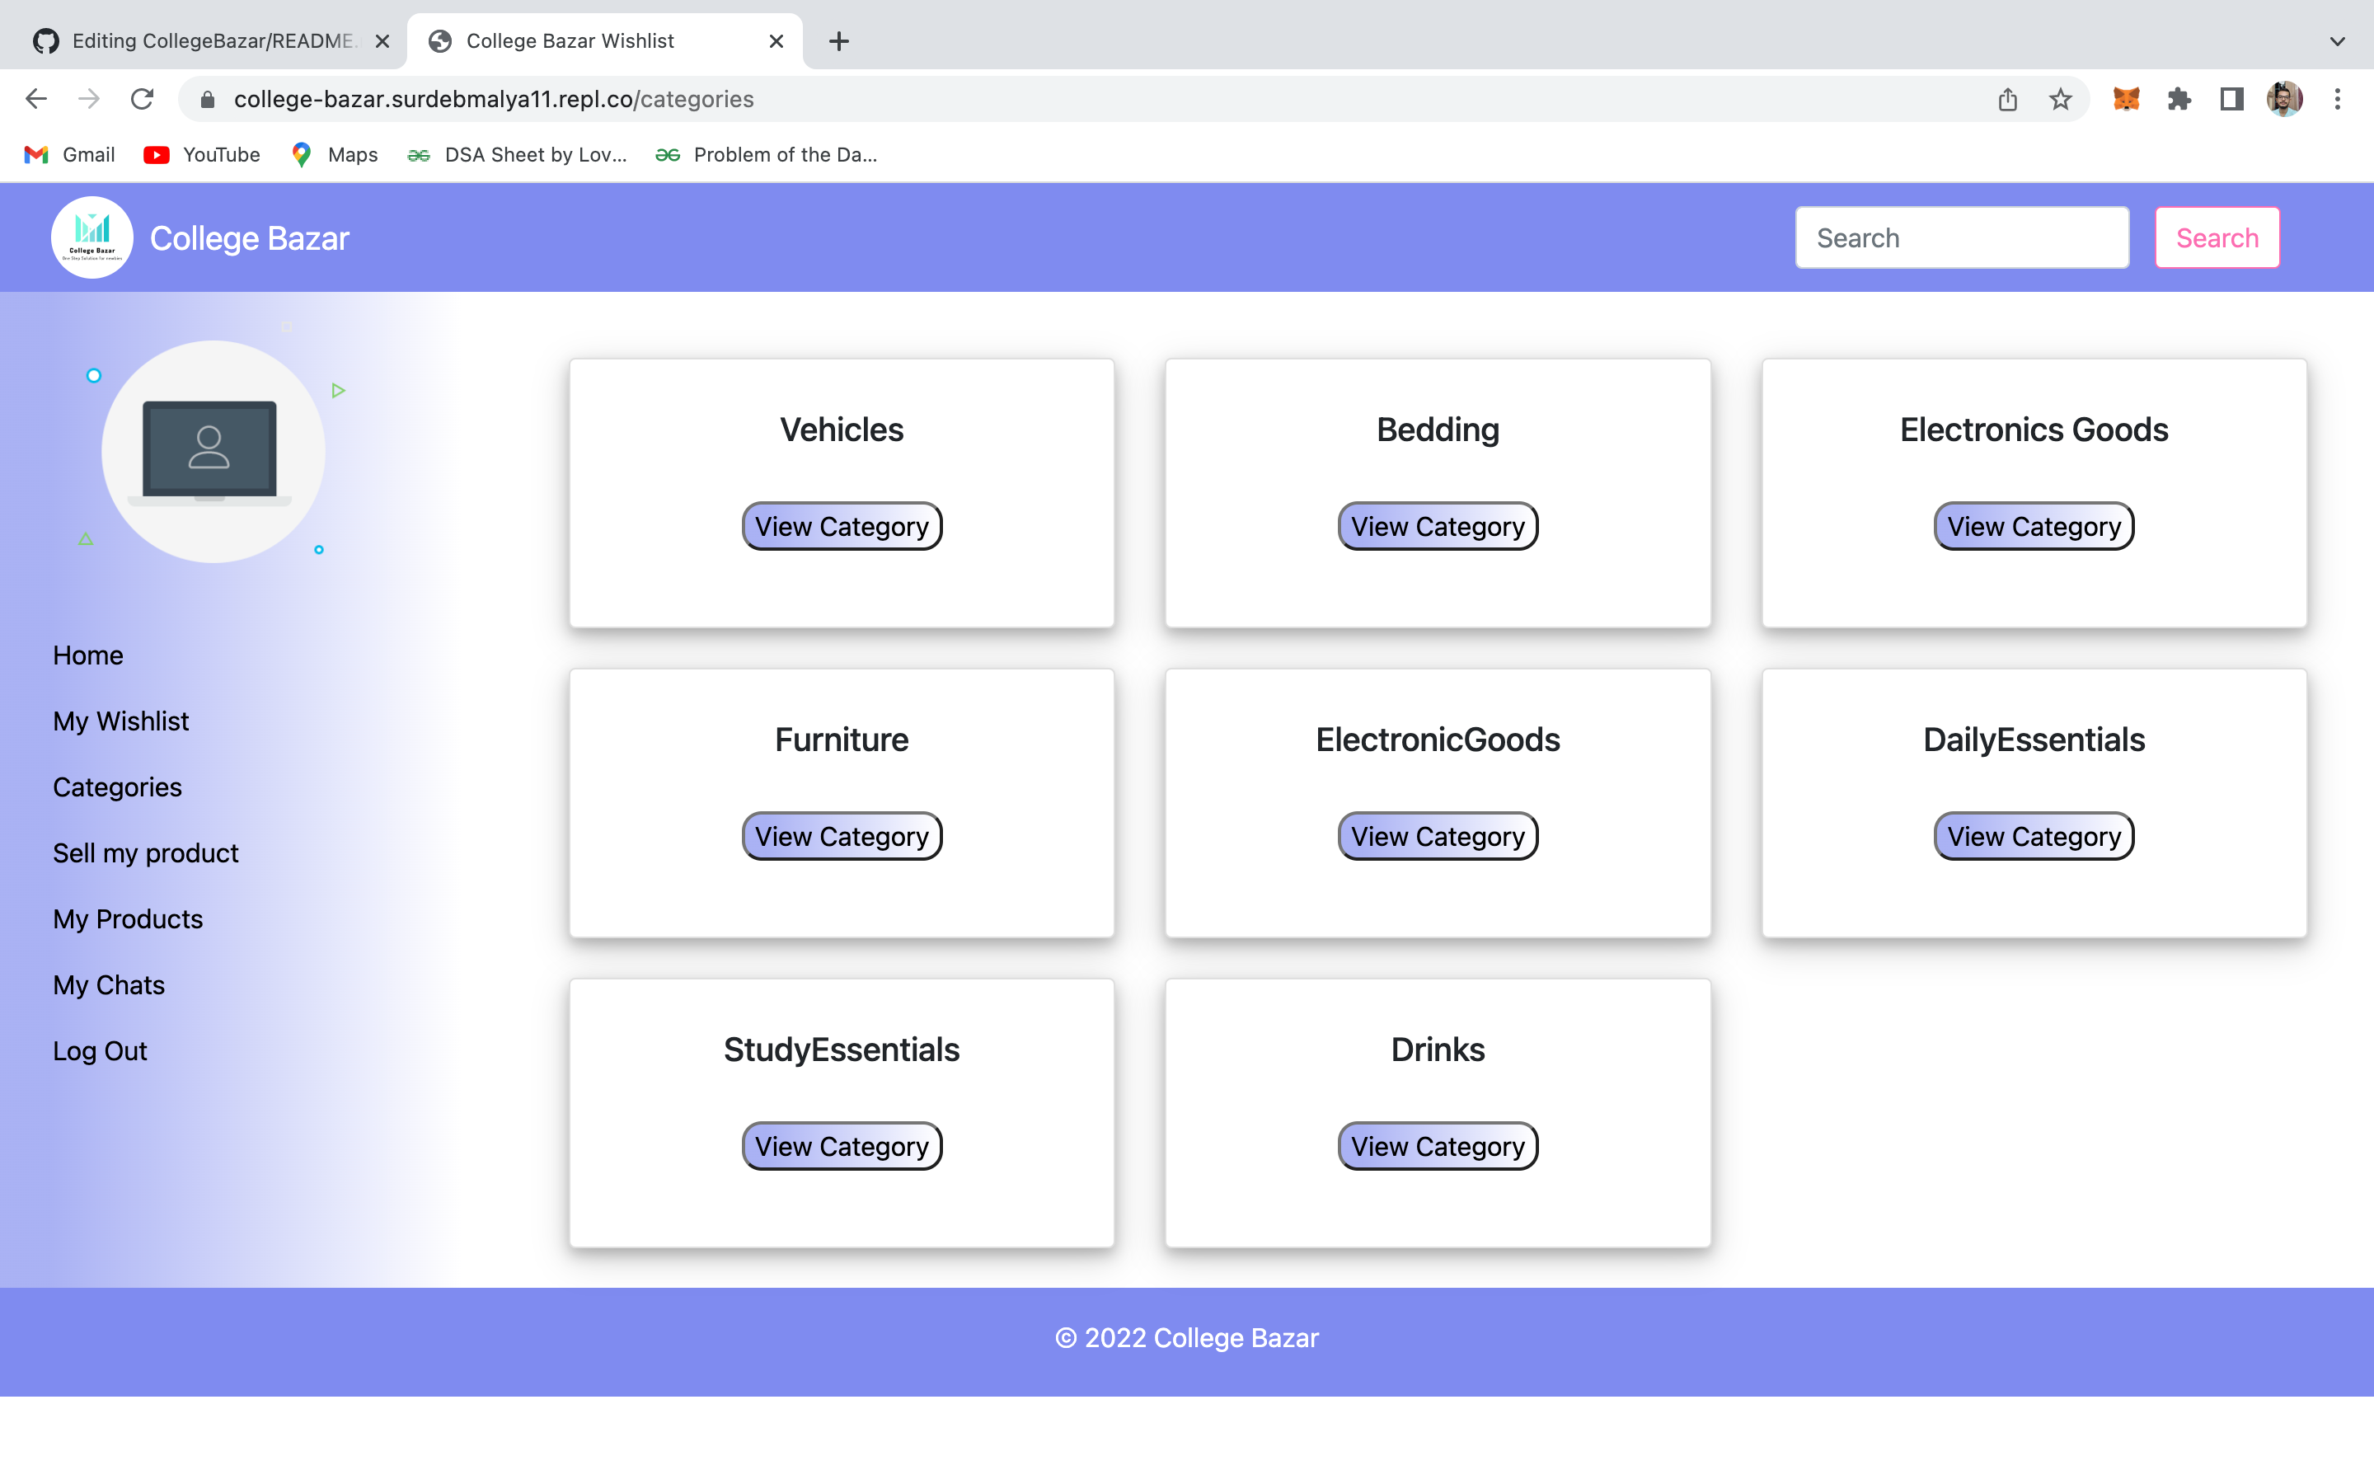The width and height of the screenshot is (2374, 1484).
Task: Open the MetaMask extension icon
Action: [2126, 98]
